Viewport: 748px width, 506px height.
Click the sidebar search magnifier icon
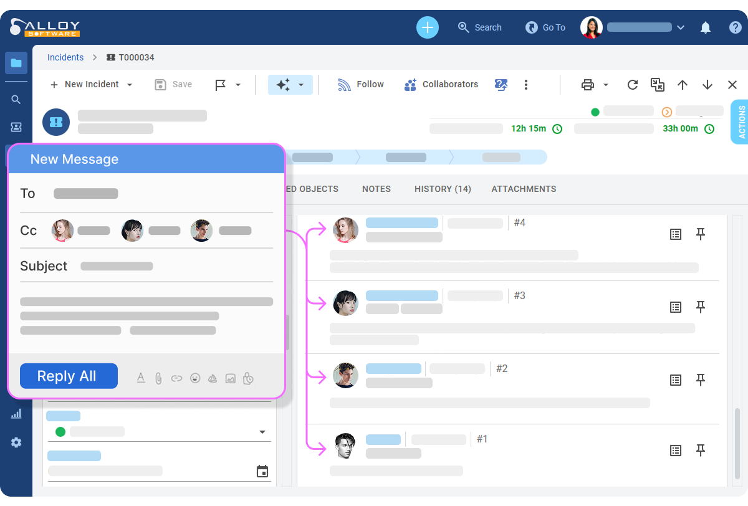click(16, 100)
